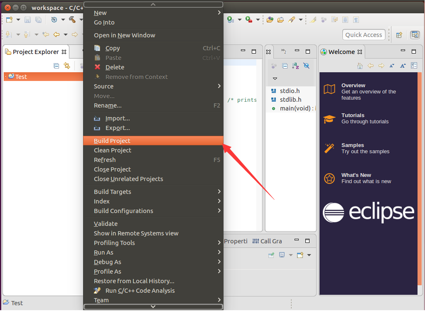Screen dimensions: 425x311
Task: Click the hammer Build toolbar icon
Action: tap(72, 20)
